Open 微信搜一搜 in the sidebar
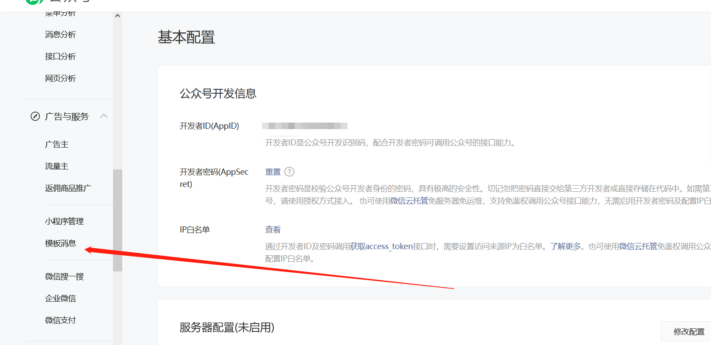The width and height of the screenshot is (711, 345). [64, 277]
